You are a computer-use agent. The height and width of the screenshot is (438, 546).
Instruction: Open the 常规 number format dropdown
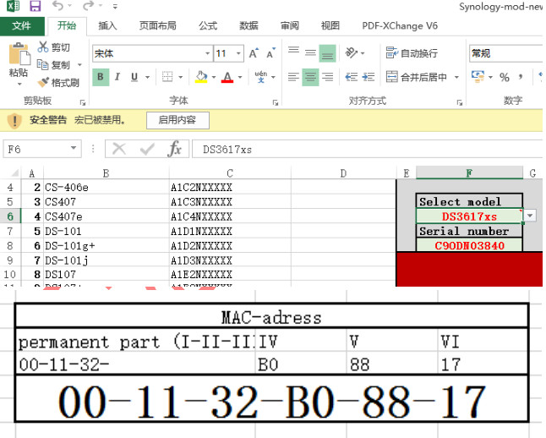coord(507,53)
